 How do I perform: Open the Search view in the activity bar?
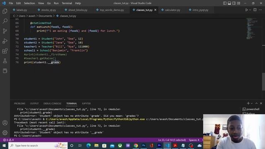[x=5, y=21]
